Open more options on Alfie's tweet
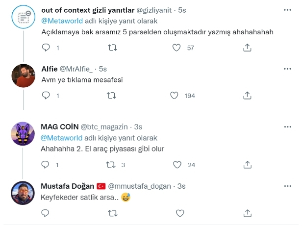This screenshot has height=226, width=302. pos(286,69)
